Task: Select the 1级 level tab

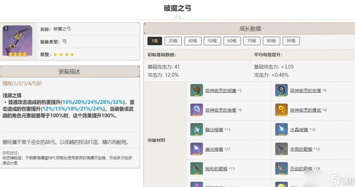Action: (x=155, y=41)
